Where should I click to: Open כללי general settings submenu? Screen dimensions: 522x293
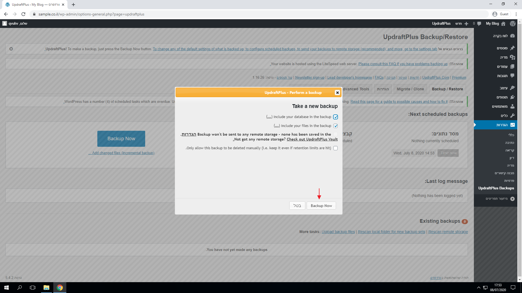[511, 135]
